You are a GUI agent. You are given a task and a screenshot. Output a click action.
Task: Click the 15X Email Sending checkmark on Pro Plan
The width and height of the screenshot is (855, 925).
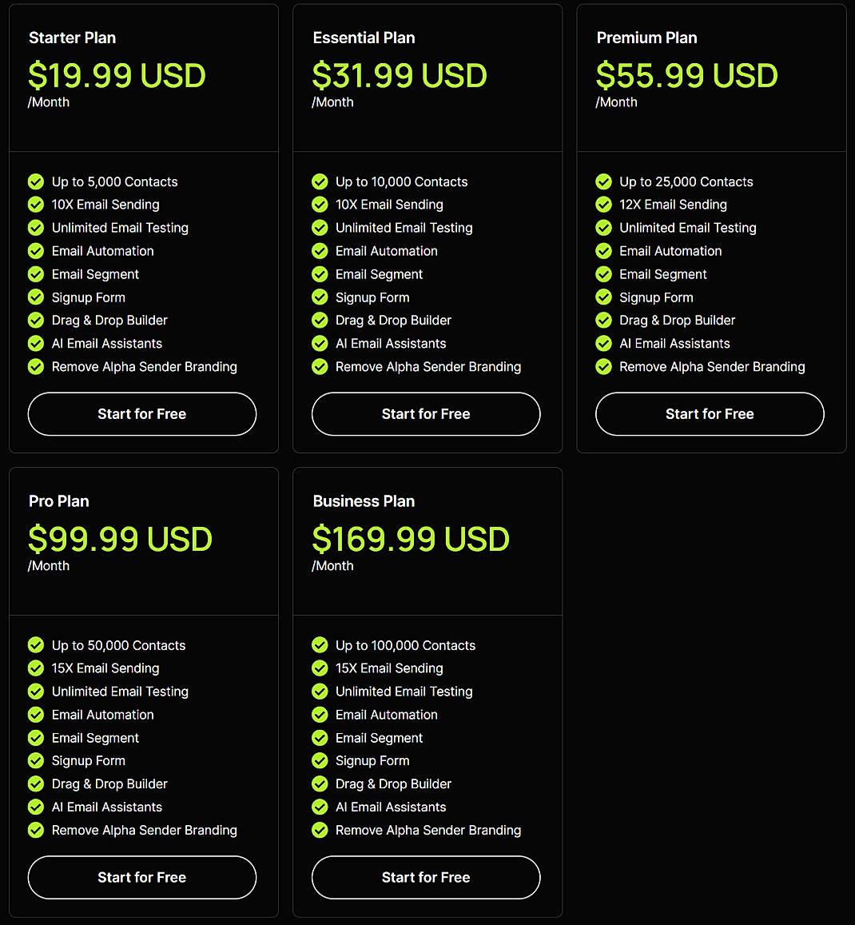coord(36,668)
